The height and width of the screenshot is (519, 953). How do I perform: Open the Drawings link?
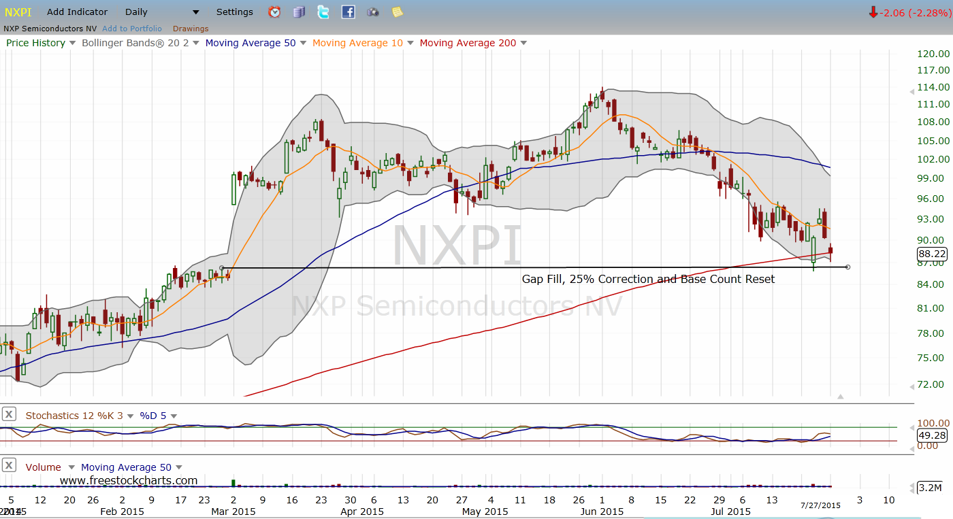pyautogui.click(x=191, y=29)
